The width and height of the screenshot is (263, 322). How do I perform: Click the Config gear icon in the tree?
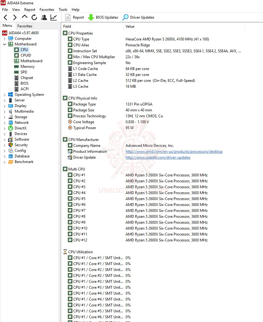click(11, 151)
